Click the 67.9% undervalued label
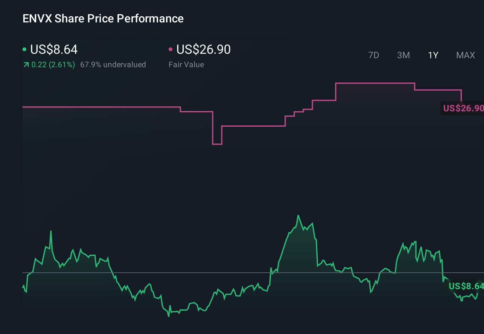This screenshot has height=334, width=484. tap(114, 65)
